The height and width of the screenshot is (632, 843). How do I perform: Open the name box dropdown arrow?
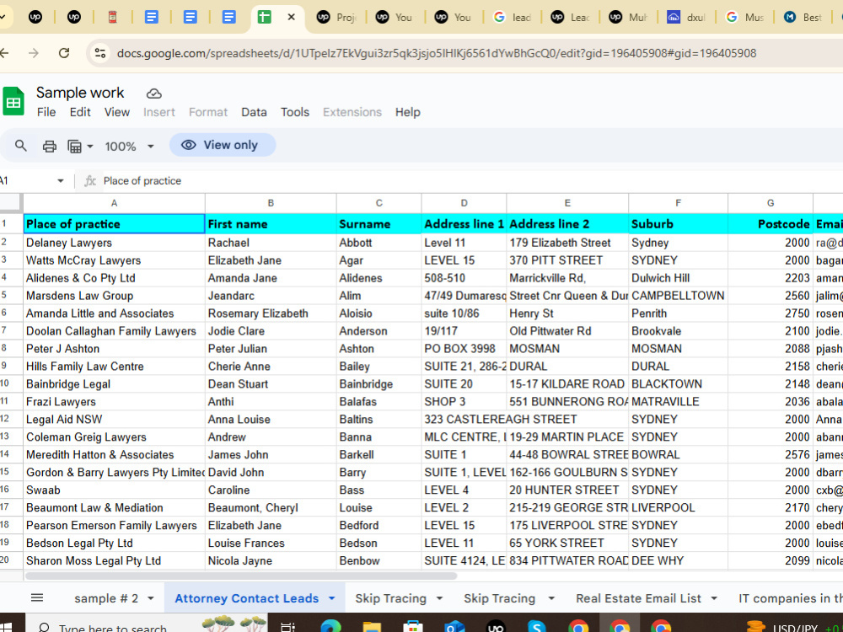tap(60, 181)
